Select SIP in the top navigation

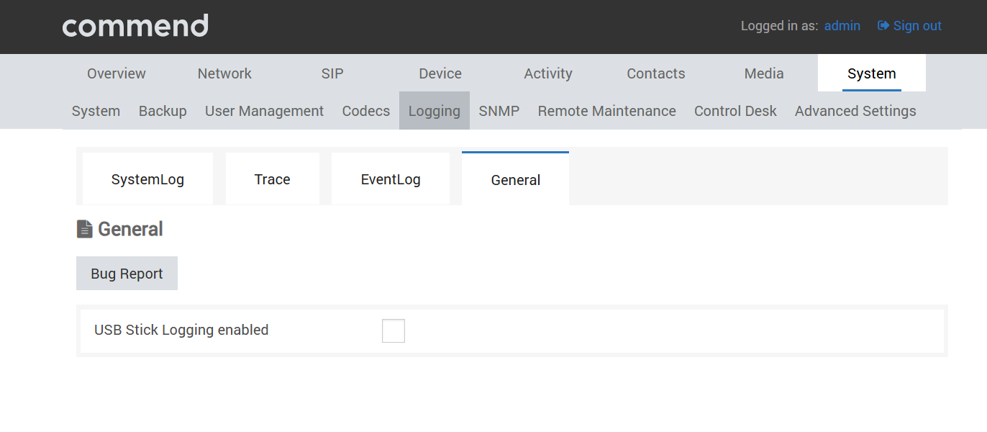(x=332, y=73)
